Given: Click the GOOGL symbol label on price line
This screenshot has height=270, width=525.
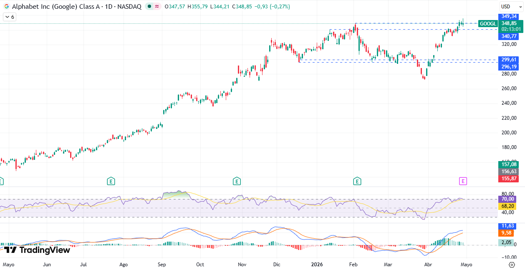Looking at the screenshot, I should click(x=488, y=24).
